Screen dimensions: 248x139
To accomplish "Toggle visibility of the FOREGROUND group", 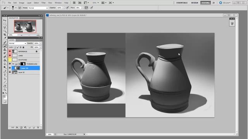I will (x=10, y=64).
